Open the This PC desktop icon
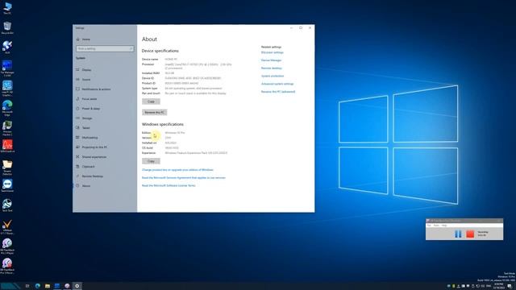Screen dimensions: 516x290 7,8
